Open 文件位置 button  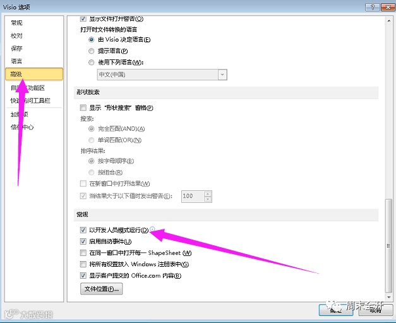(x=102, y=289)
